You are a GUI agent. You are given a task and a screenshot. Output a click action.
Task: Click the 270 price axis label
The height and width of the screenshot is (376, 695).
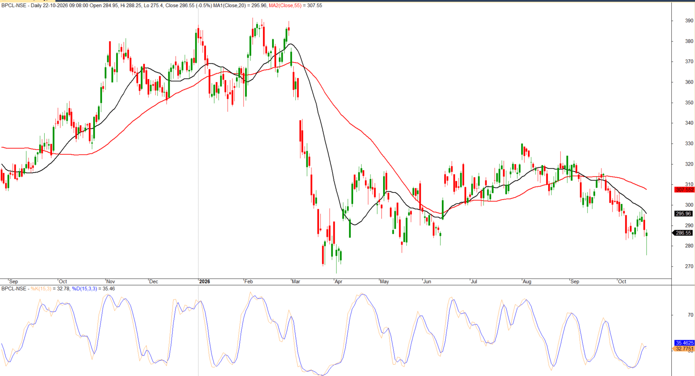pyautogui.click(x=689, y=266)
